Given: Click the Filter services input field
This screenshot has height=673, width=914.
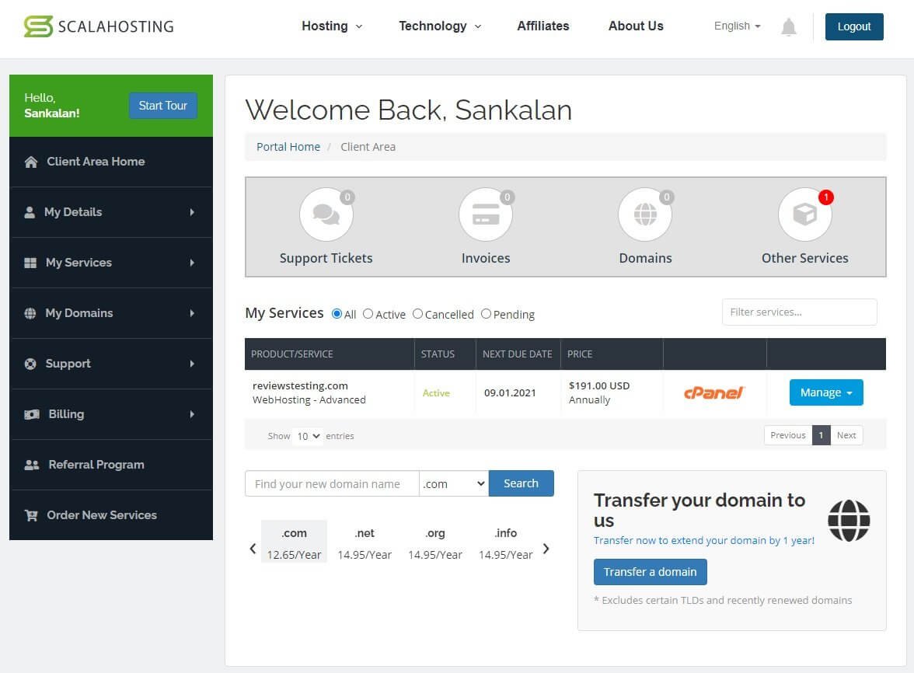Looking at the screenshot, I should pos(799,312).
